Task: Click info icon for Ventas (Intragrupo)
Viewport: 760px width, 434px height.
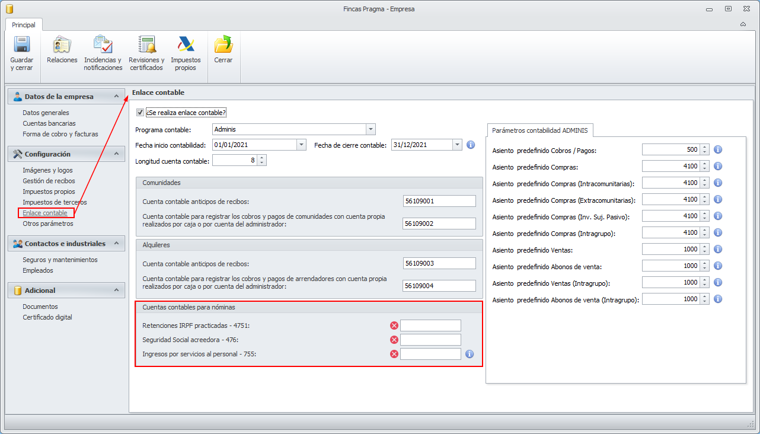Action: click(718, 282)
